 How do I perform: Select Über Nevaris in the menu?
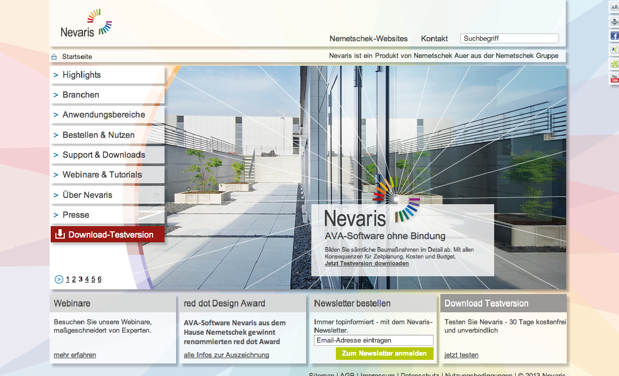pos(108,195)
